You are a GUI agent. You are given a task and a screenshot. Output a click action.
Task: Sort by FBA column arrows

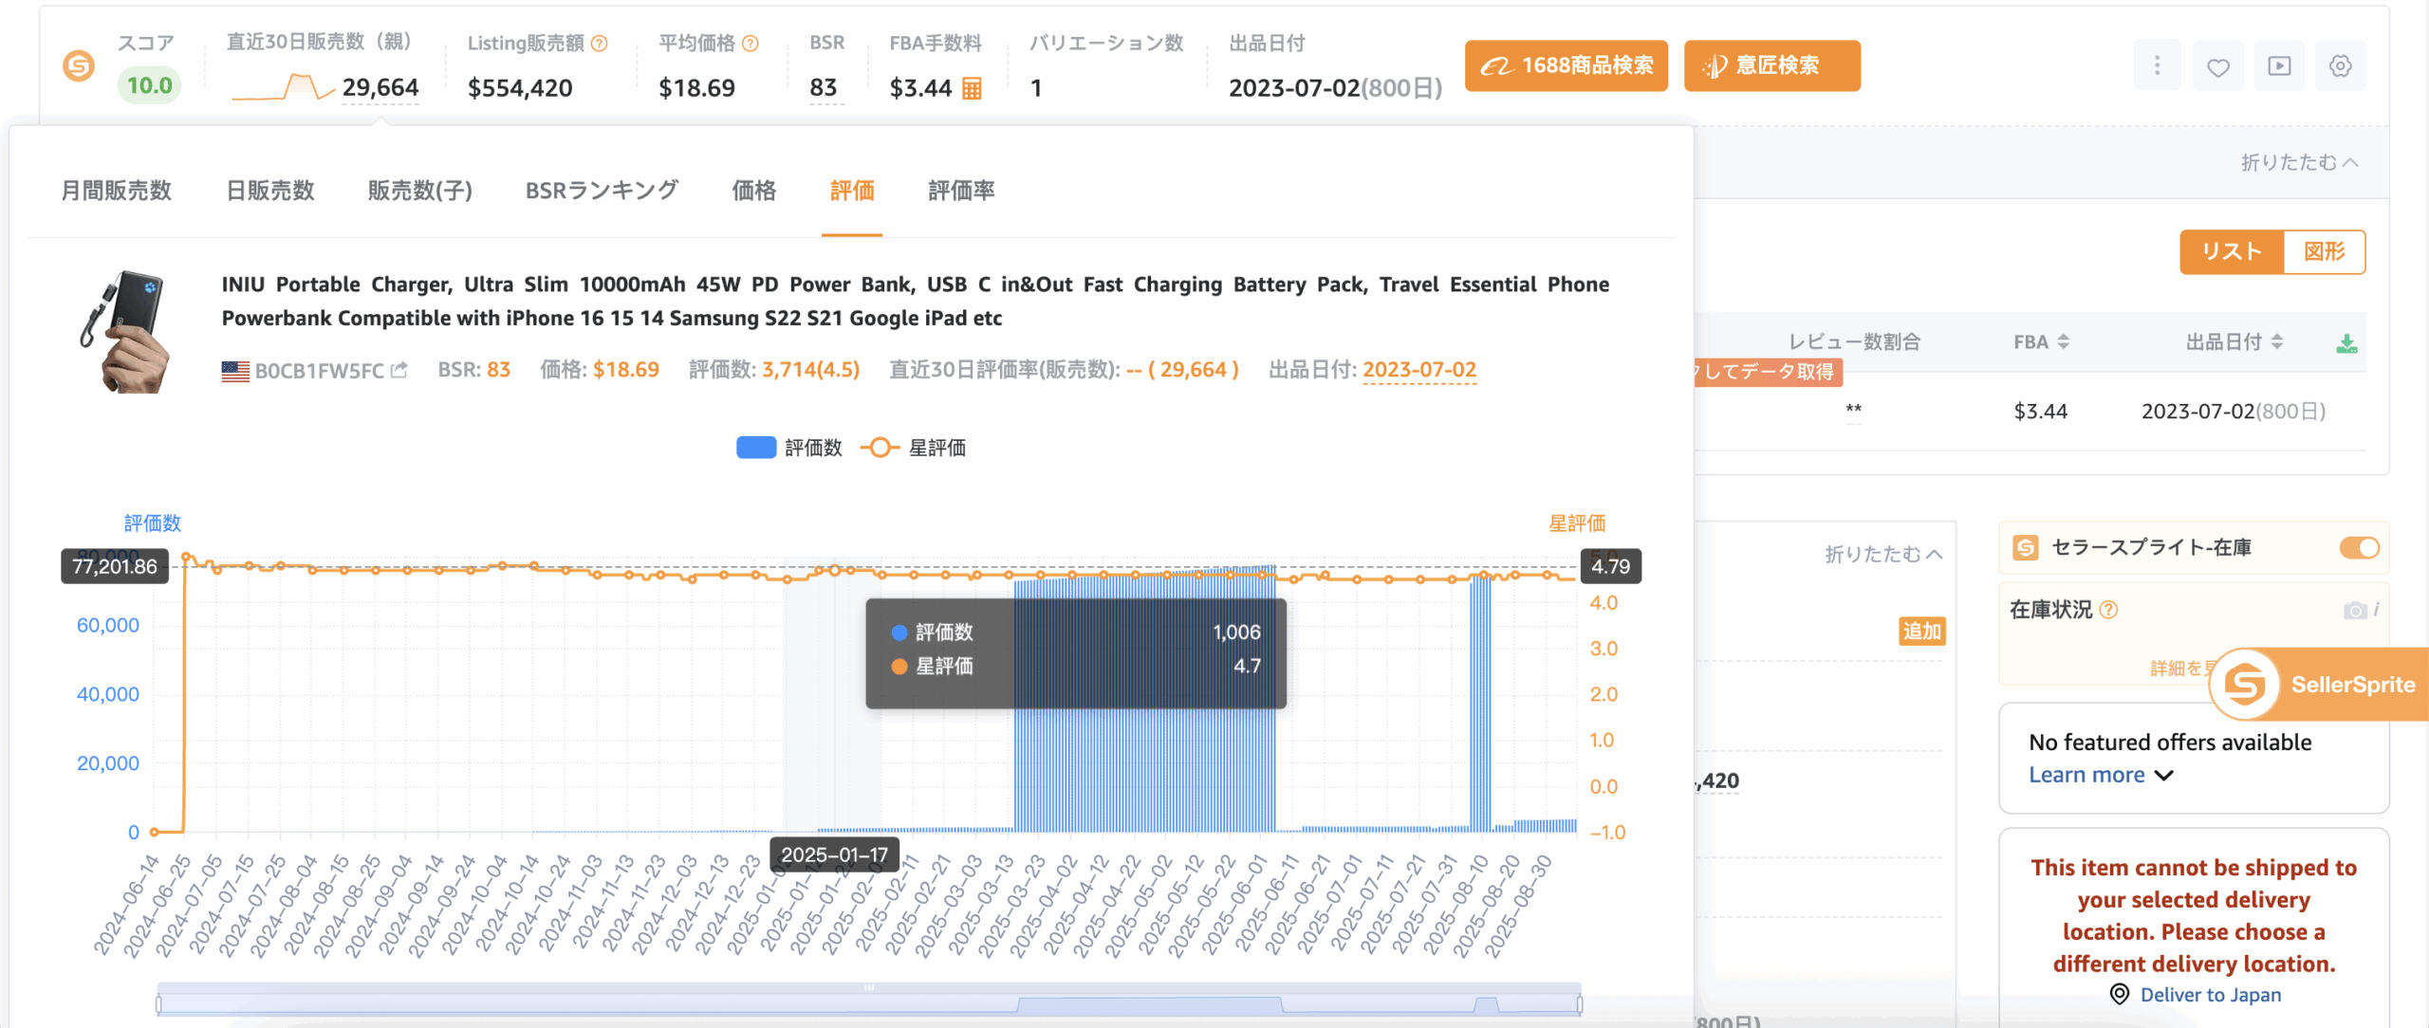[2064, 342]
